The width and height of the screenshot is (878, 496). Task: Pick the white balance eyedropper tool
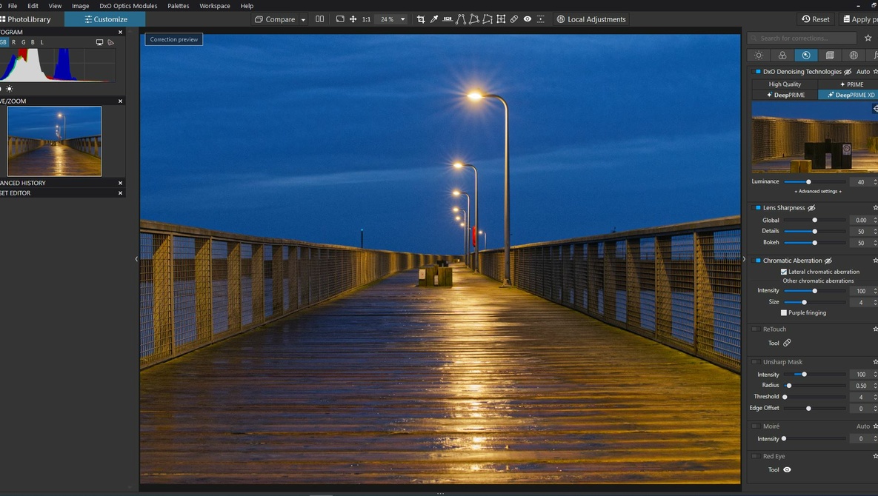(x=434, y=19)
